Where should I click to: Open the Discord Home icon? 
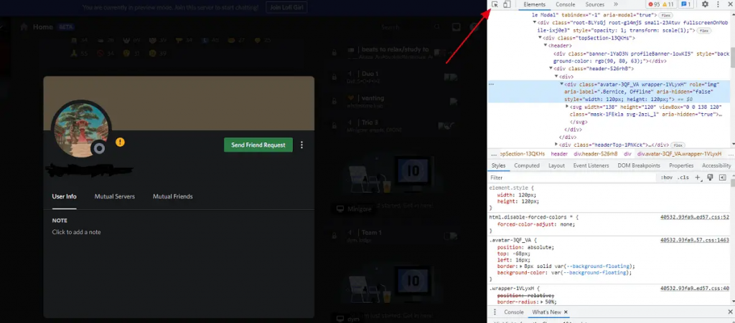(24, 26)
